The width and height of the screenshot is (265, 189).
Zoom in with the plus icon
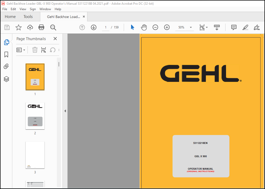pyautogui.click(x=167, y=27)
